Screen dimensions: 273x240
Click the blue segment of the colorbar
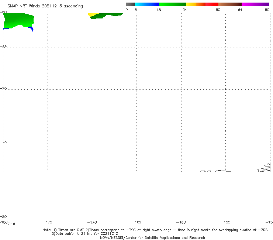coord(147,4)
